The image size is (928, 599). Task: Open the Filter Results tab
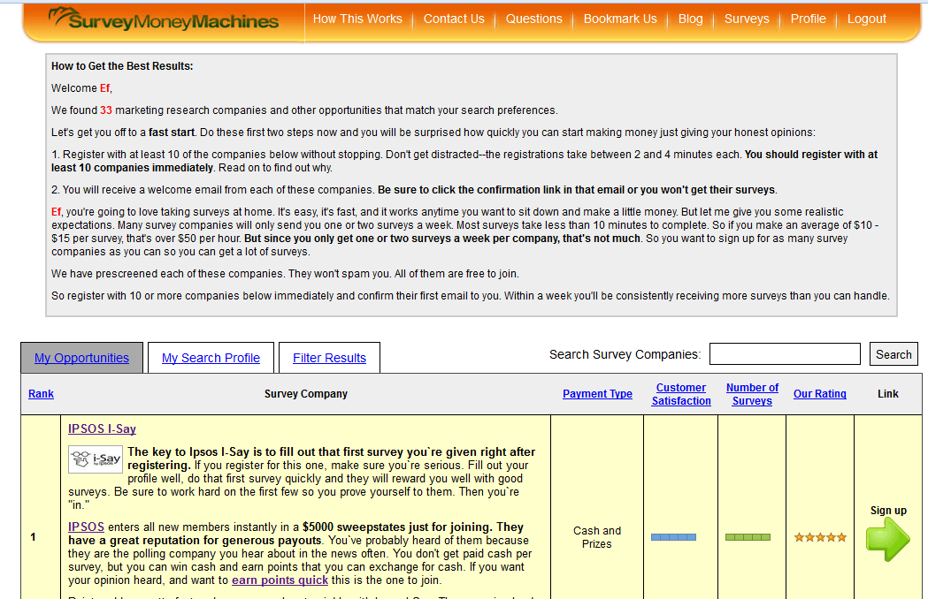click(329, 358)
